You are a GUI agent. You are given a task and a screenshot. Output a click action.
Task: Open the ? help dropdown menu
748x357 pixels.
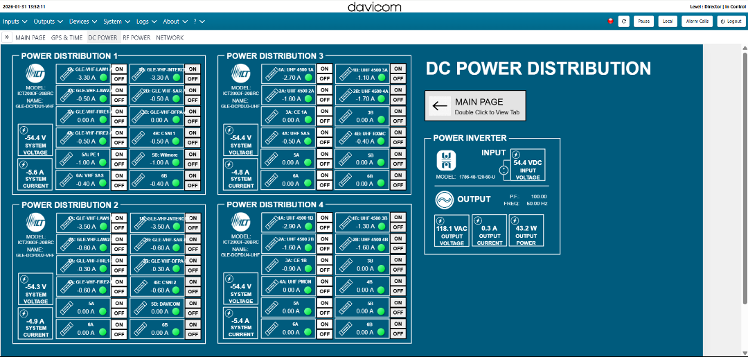(x=199, y=21)
